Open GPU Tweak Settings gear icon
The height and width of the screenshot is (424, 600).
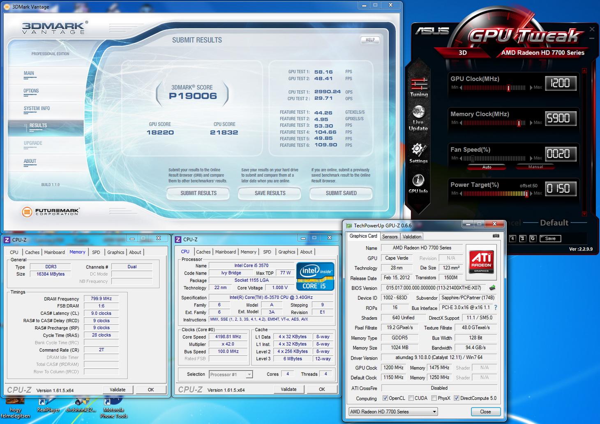(418, 153)
